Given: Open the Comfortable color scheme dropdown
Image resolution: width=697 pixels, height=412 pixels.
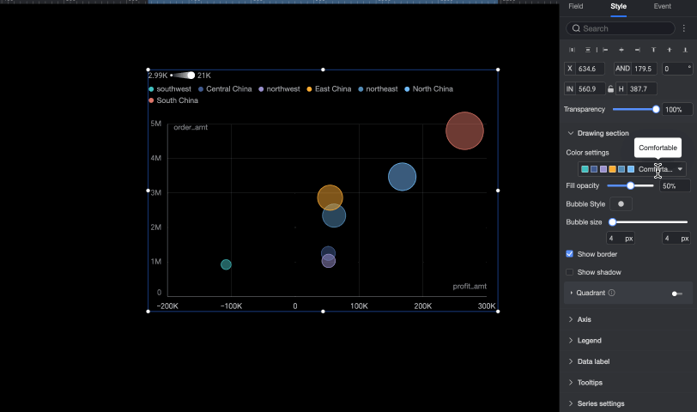Looking at the screenshot, I should [632, 169].
